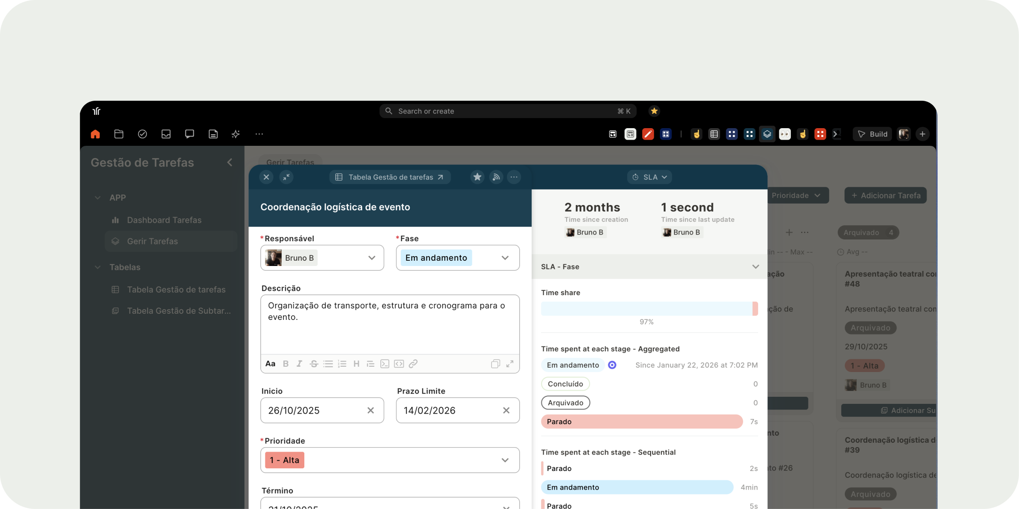Click the checkmark tasks icon
The height and width of the screenshot is (509, 1019).
click(x=142, y=134)
